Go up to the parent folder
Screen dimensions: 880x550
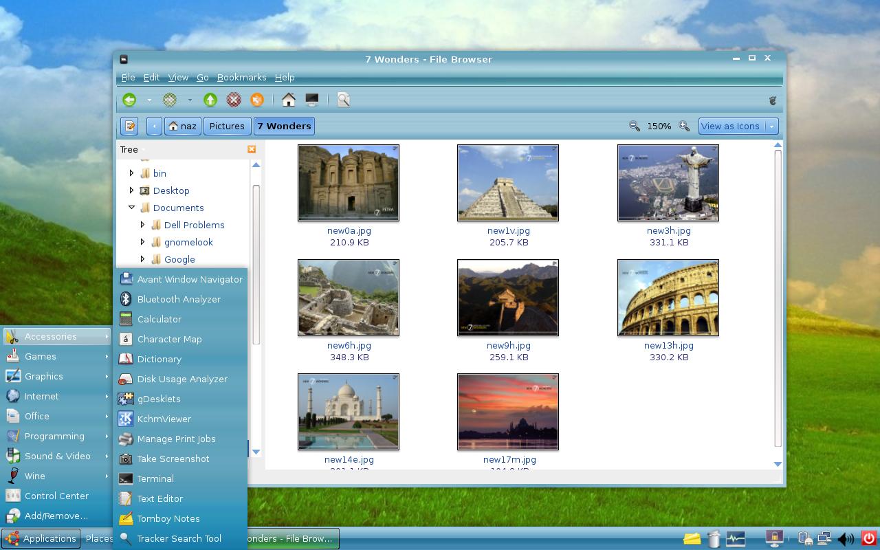[210, 100]
